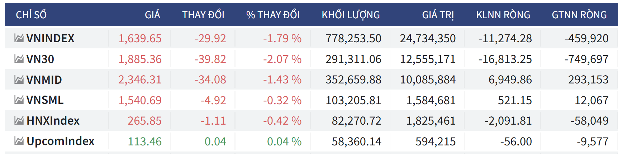
Task: Select the VNSML price 1,540.69
Action: pos(140,100)
